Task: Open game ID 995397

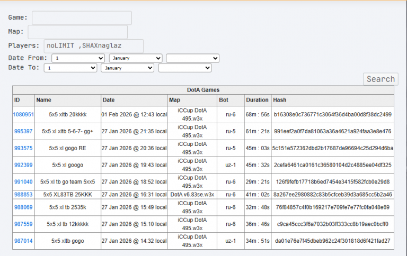Action: (x=23, y=131)
